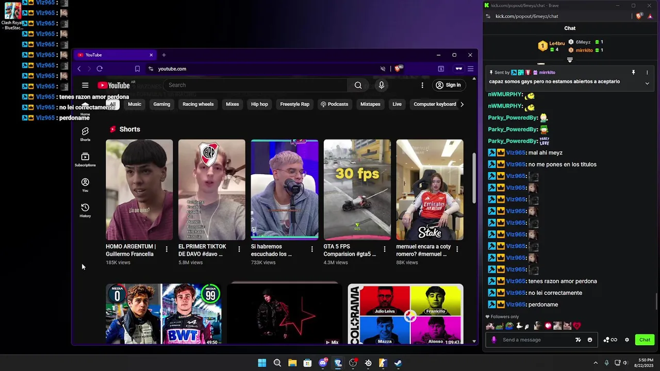Click the YouTube Search input field
Viewport: 660px width, 371px height.
(255, 85)
